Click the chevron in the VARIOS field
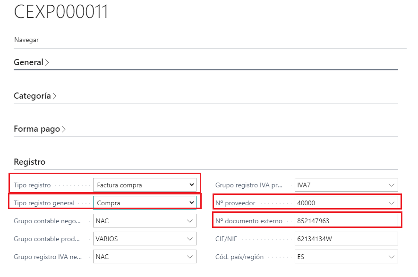This screenshot has height=277, width=418. [x=190, y=239]
